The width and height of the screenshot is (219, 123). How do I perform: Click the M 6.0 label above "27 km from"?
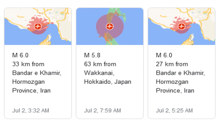pos(164,55)
